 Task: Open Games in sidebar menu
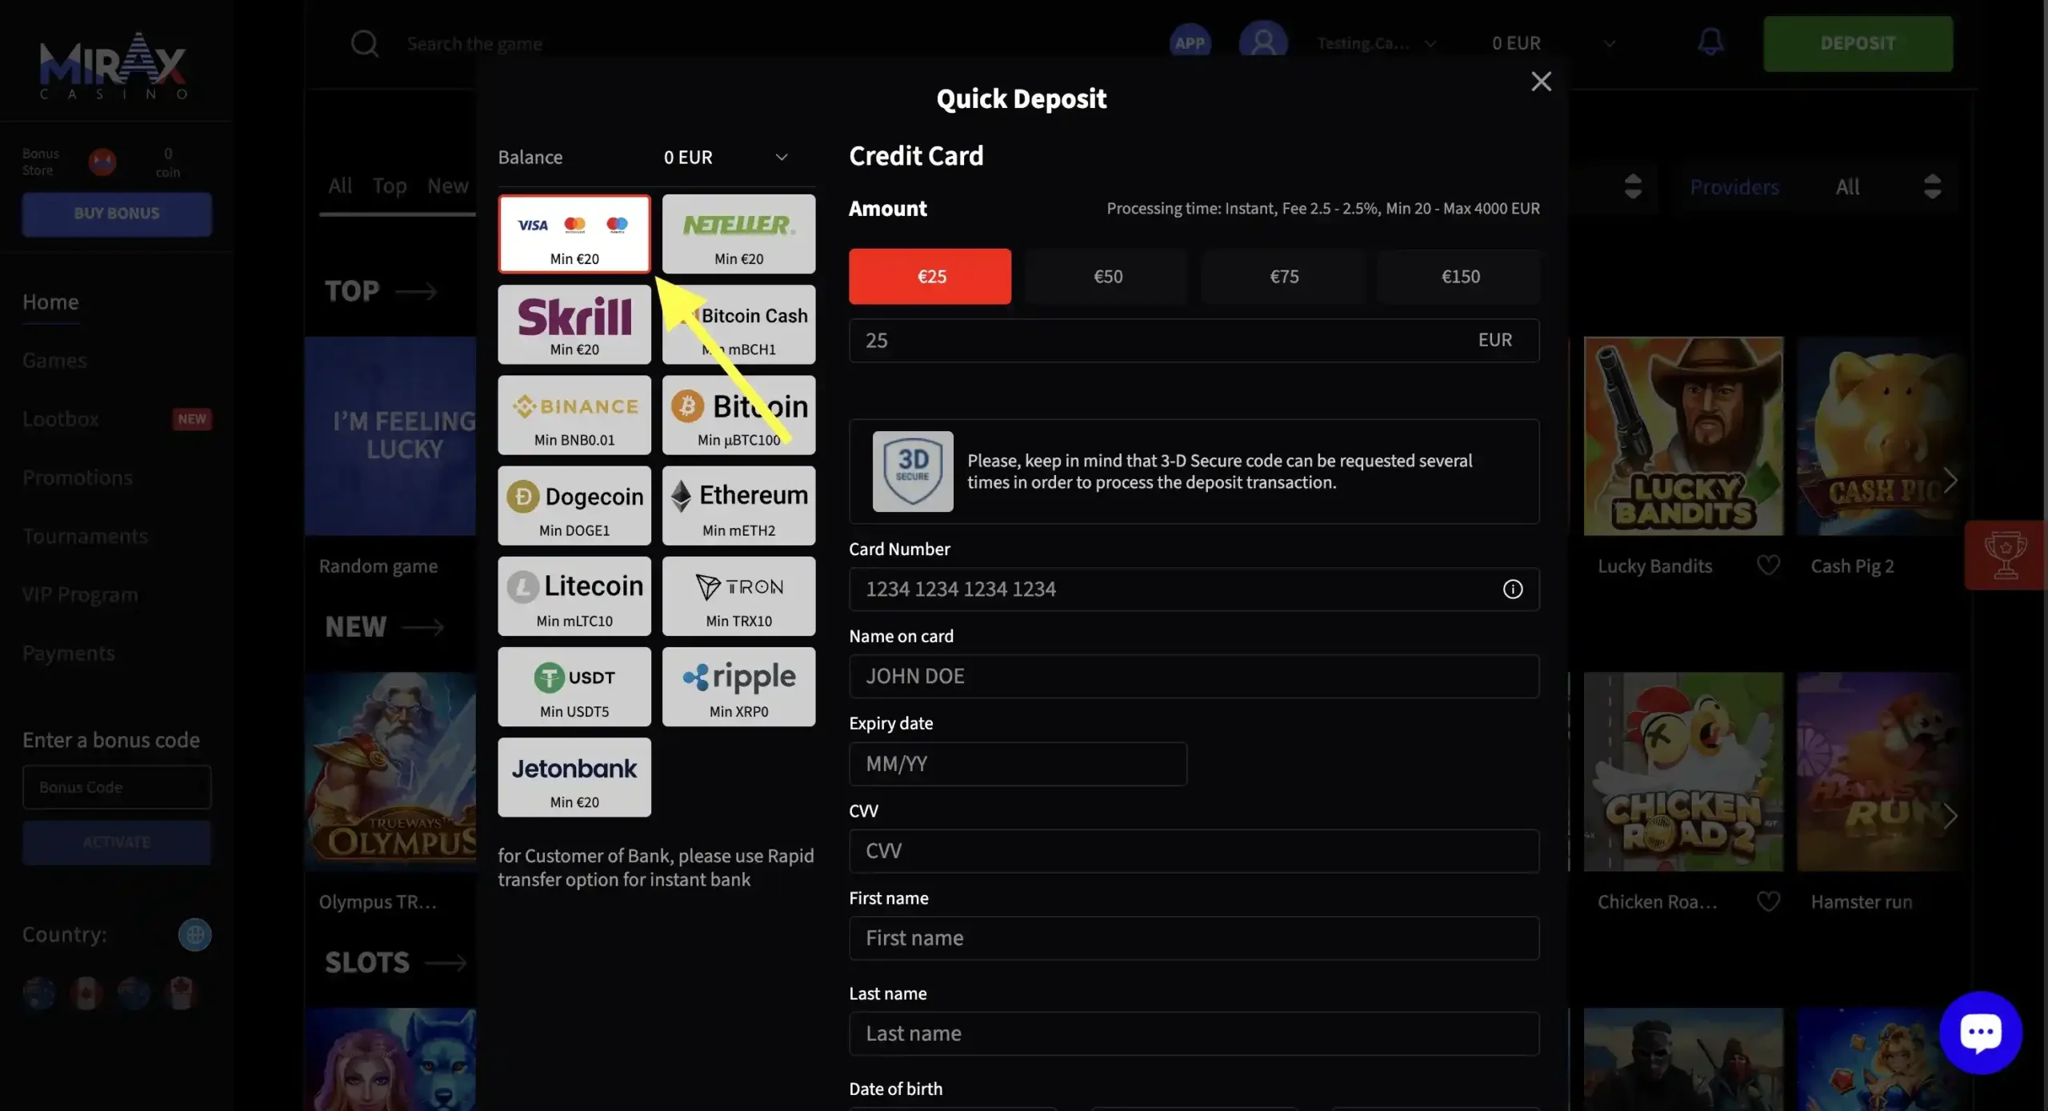54,361
